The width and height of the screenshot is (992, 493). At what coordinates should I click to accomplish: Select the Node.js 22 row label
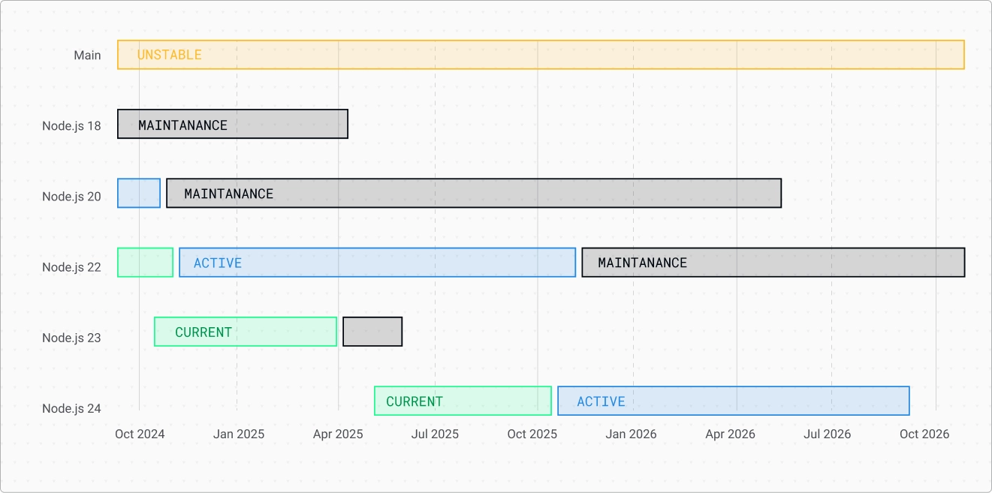pos(71,267)
